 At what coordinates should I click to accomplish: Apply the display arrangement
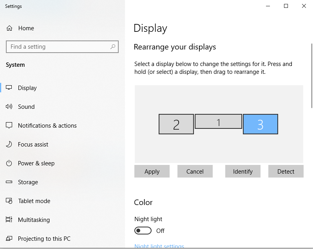click(x=152, y=171)
